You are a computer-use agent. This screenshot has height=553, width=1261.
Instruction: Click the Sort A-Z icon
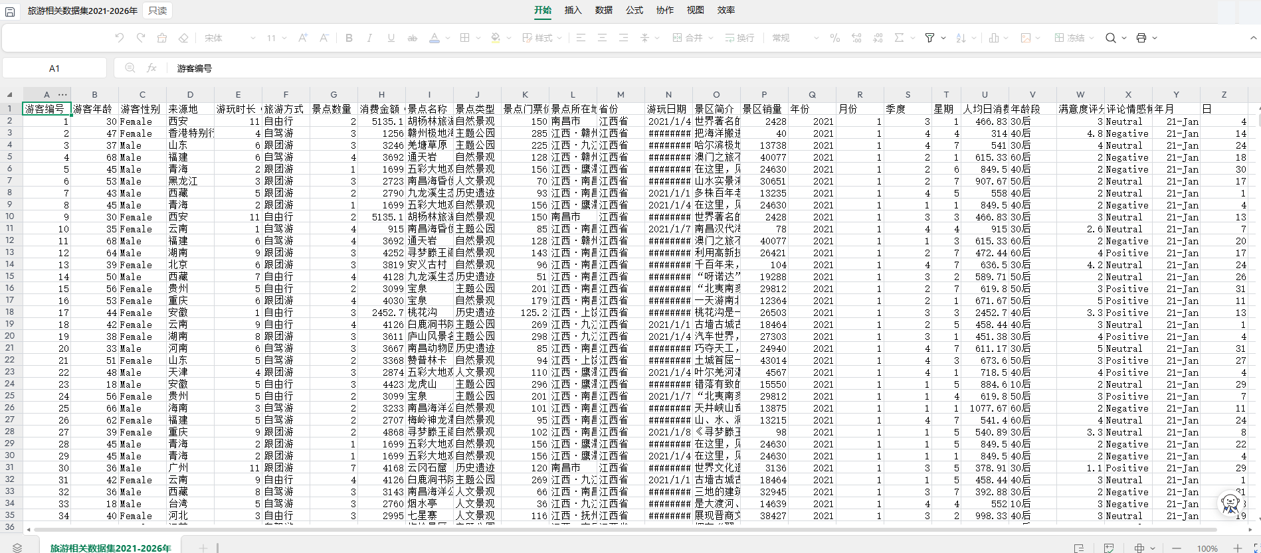961,38
